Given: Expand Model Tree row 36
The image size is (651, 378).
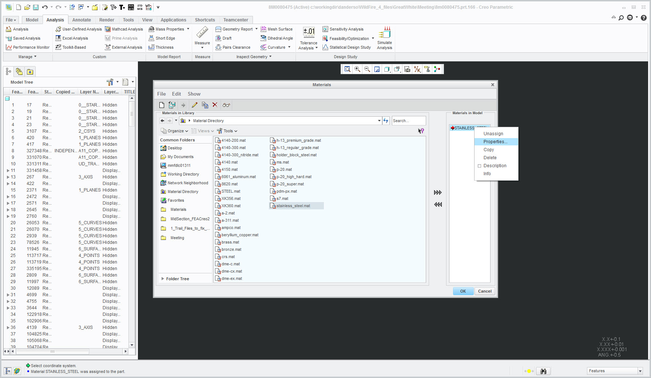Looking at the screenshot, I should click(x=8, y=327).
